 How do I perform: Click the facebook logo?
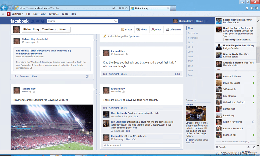20,21
